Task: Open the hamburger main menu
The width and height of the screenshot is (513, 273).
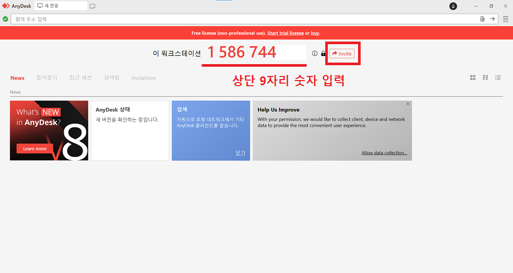Action: (x=505, y=19)
